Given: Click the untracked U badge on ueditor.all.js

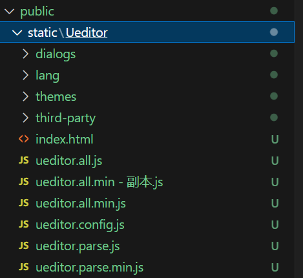Looking at the screenshot, I should 275,160.
